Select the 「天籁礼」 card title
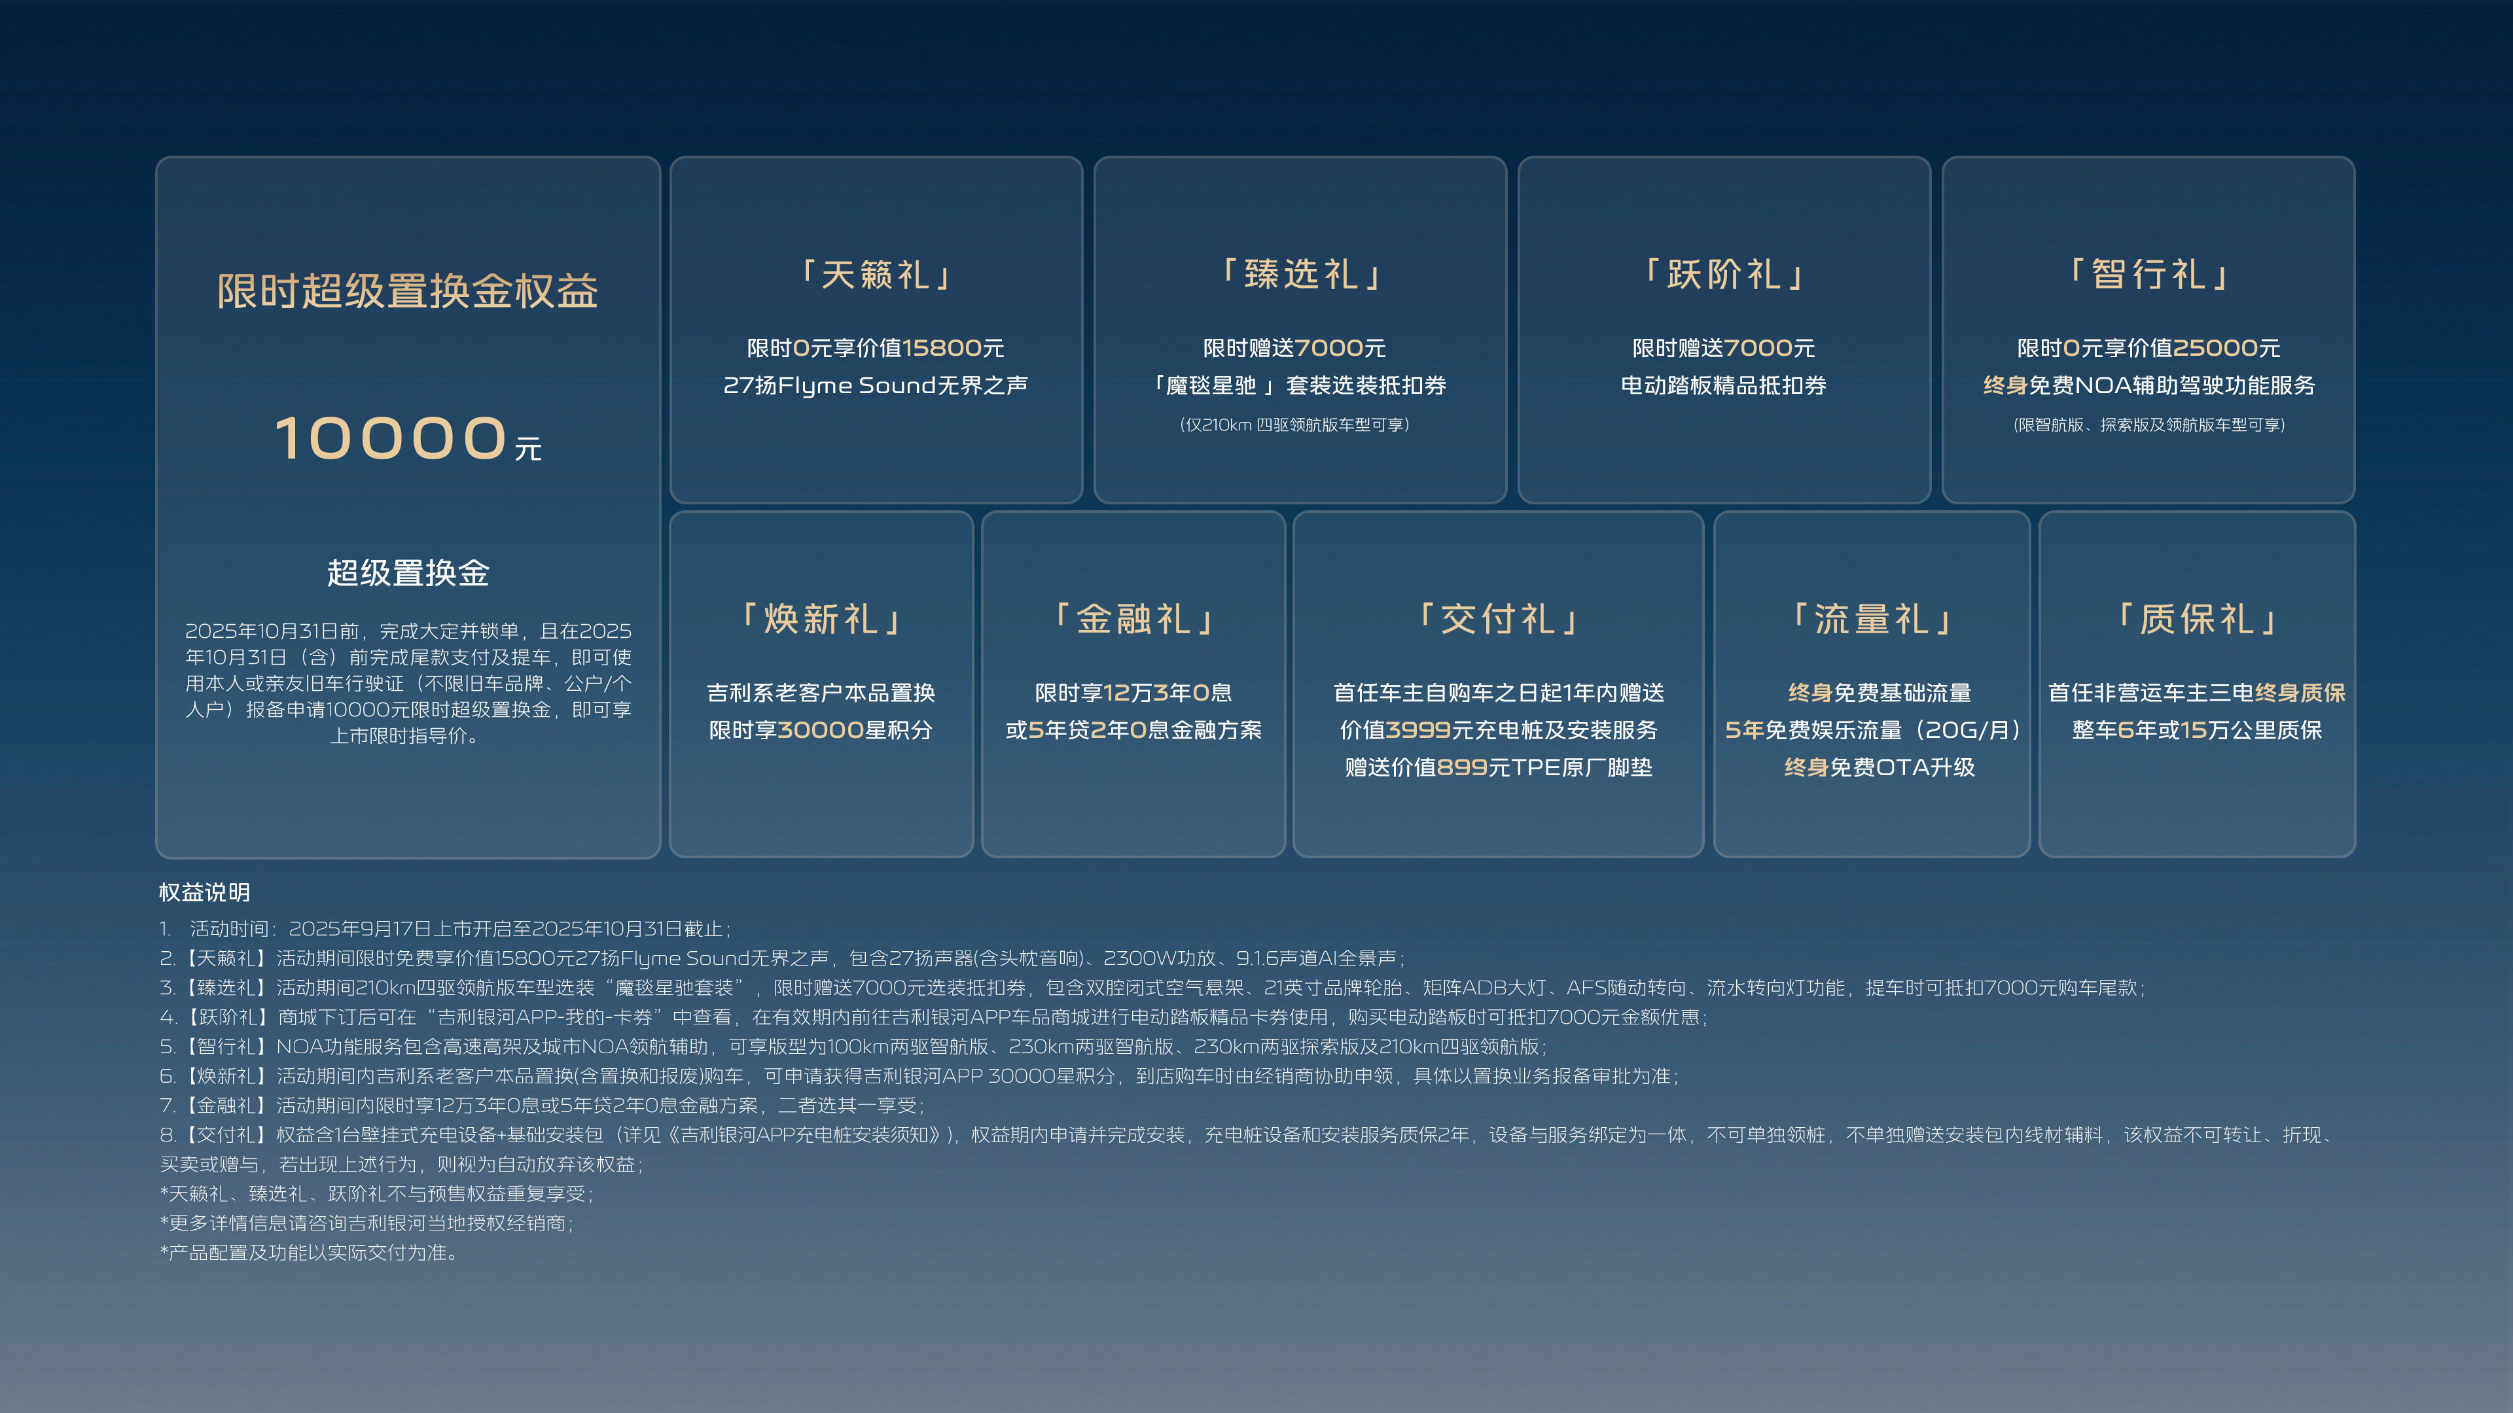 coord(875,275)
